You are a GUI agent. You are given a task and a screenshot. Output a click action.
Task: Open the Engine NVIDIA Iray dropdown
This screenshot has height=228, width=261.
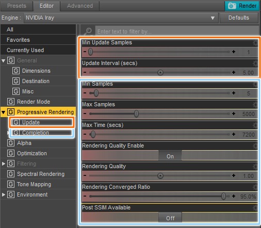[x=121, y=18]
